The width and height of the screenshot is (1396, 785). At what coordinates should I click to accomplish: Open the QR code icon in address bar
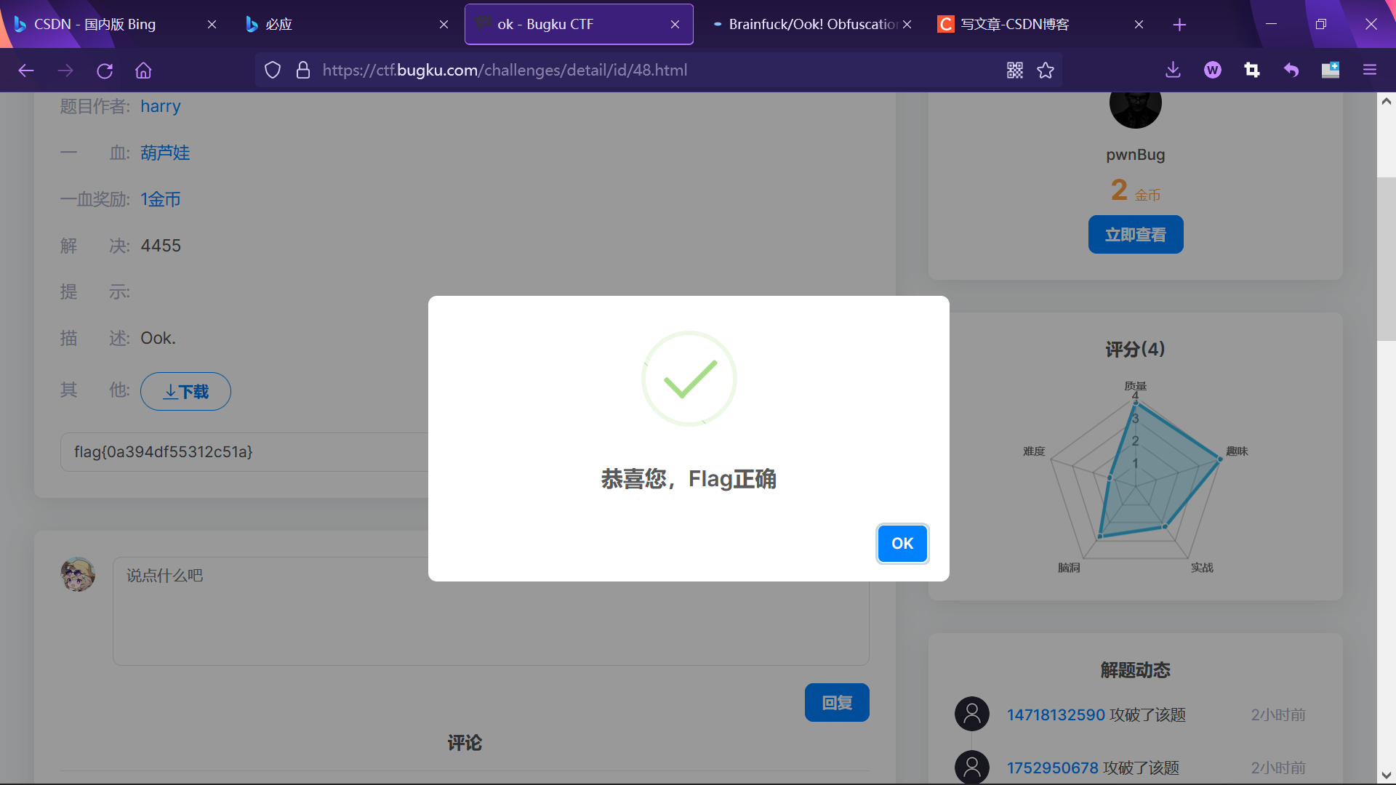click(1014, 71)
